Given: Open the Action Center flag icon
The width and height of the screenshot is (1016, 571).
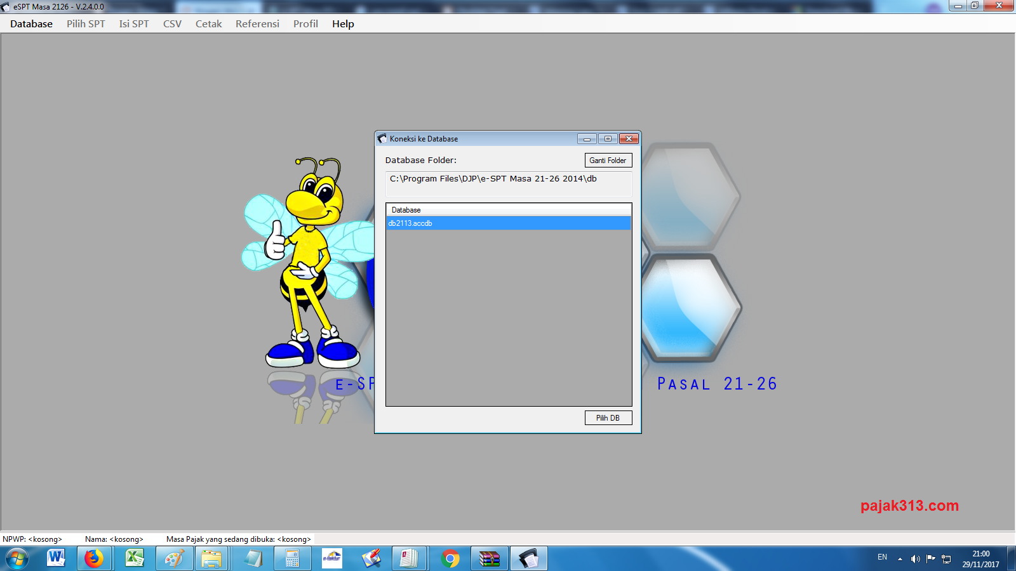Looking at the screenshot, I should click(x=931, y=559).
